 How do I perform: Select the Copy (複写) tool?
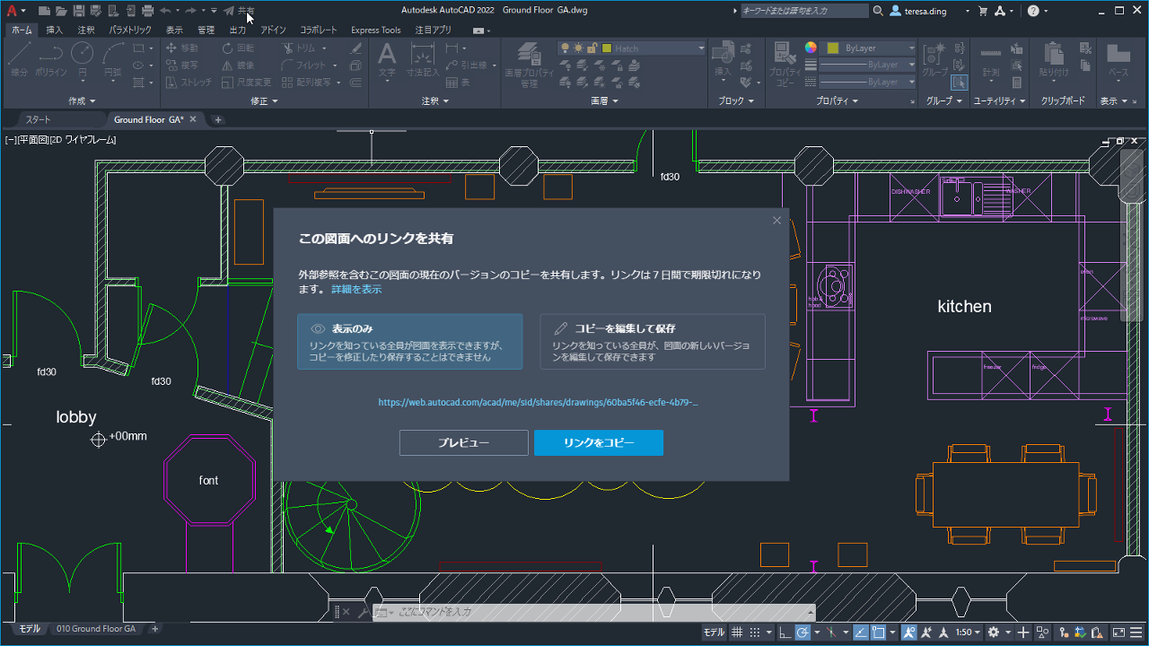click(x=182, y=65)
